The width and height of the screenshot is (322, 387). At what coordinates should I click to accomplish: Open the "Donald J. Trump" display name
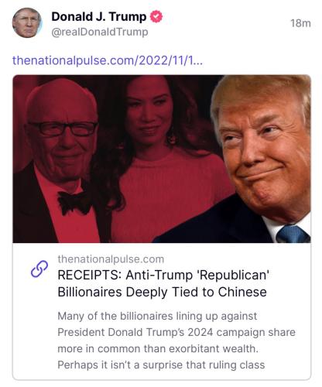point(99,17)
